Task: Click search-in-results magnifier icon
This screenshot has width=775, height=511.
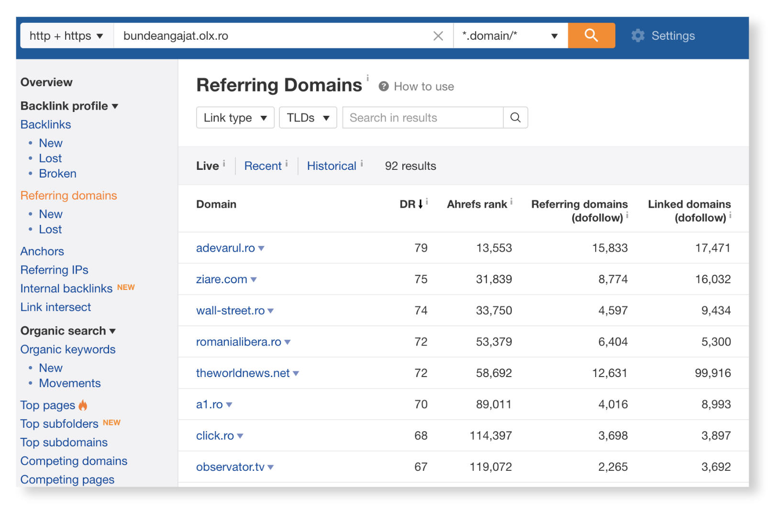Action: pos(515,118)
